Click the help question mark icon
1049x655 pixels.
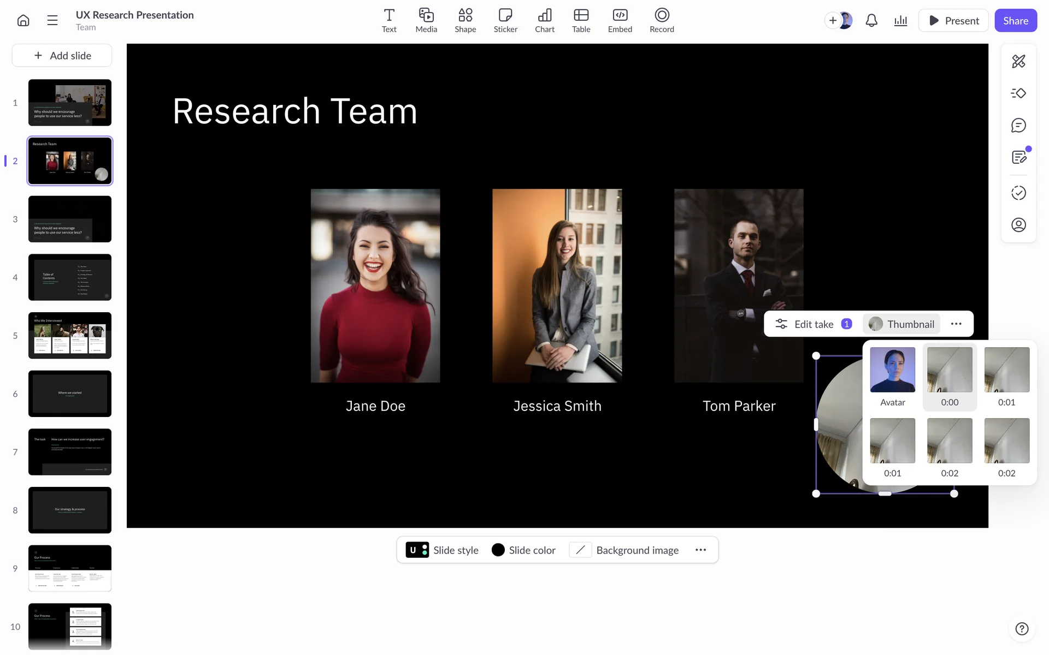click(x=1022, y=629)
